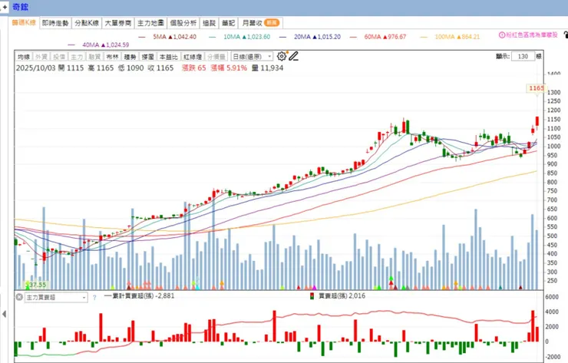Click the stock name 奇鋐 in title bar
Viewport: 568px width, 363px height.
[20, 7]
